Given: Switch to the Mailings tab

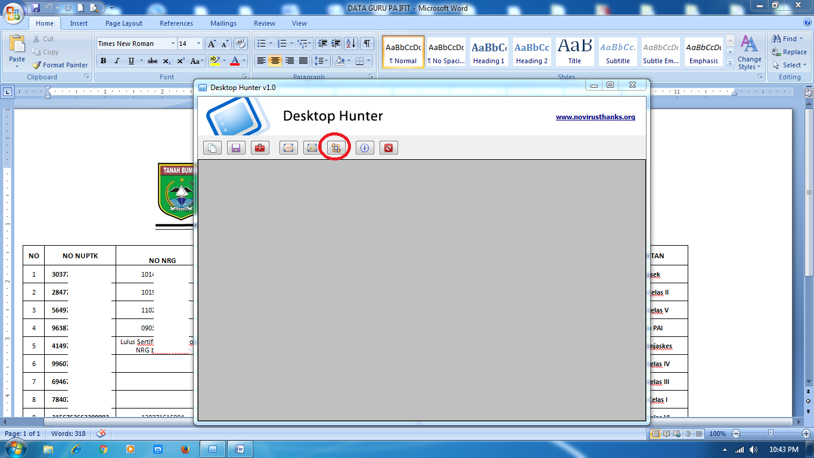Looking at the screenshot, I should (223, 23).
